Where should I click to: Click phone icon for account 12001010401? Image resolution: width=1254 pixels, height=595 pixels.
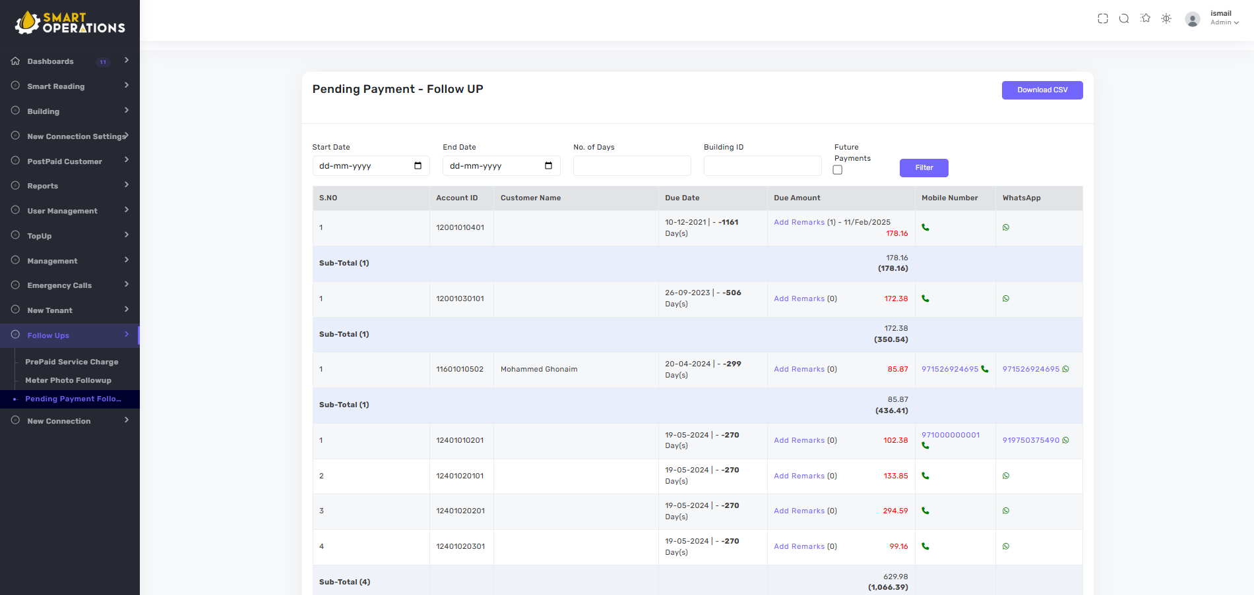click(x=925, y=227)
